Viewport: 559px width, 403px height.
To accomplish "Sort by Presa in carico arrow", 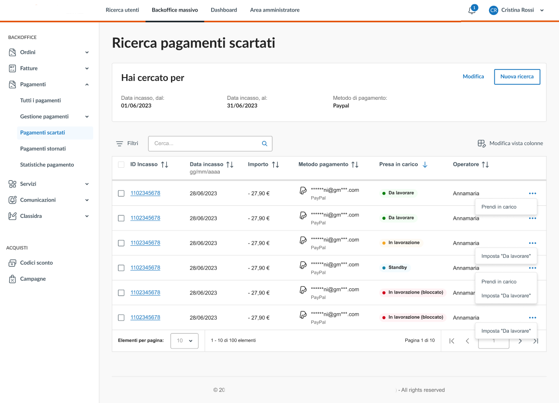I will (x=425, y=165).
